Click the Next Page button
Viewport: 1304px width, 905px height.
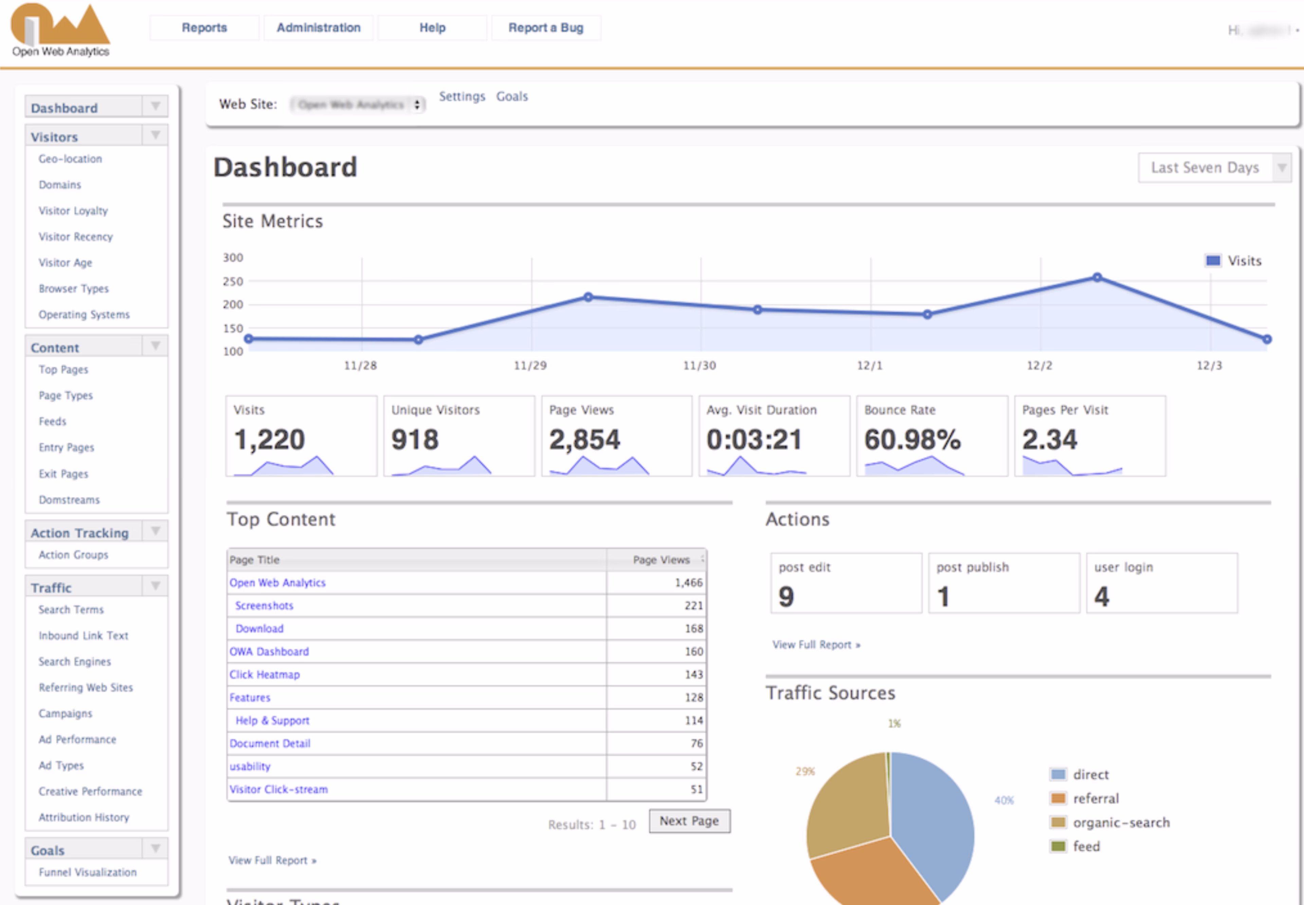tap(689, 821)
